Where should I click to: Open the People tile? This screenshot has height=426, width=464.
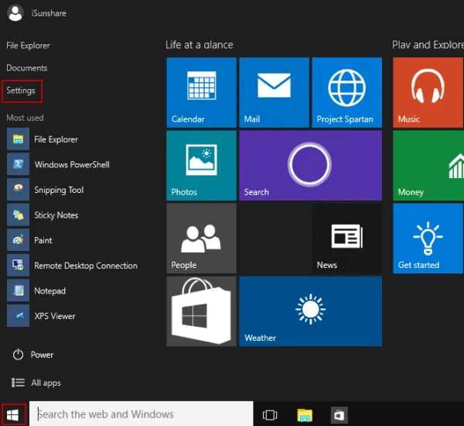[x=201, y=238]
